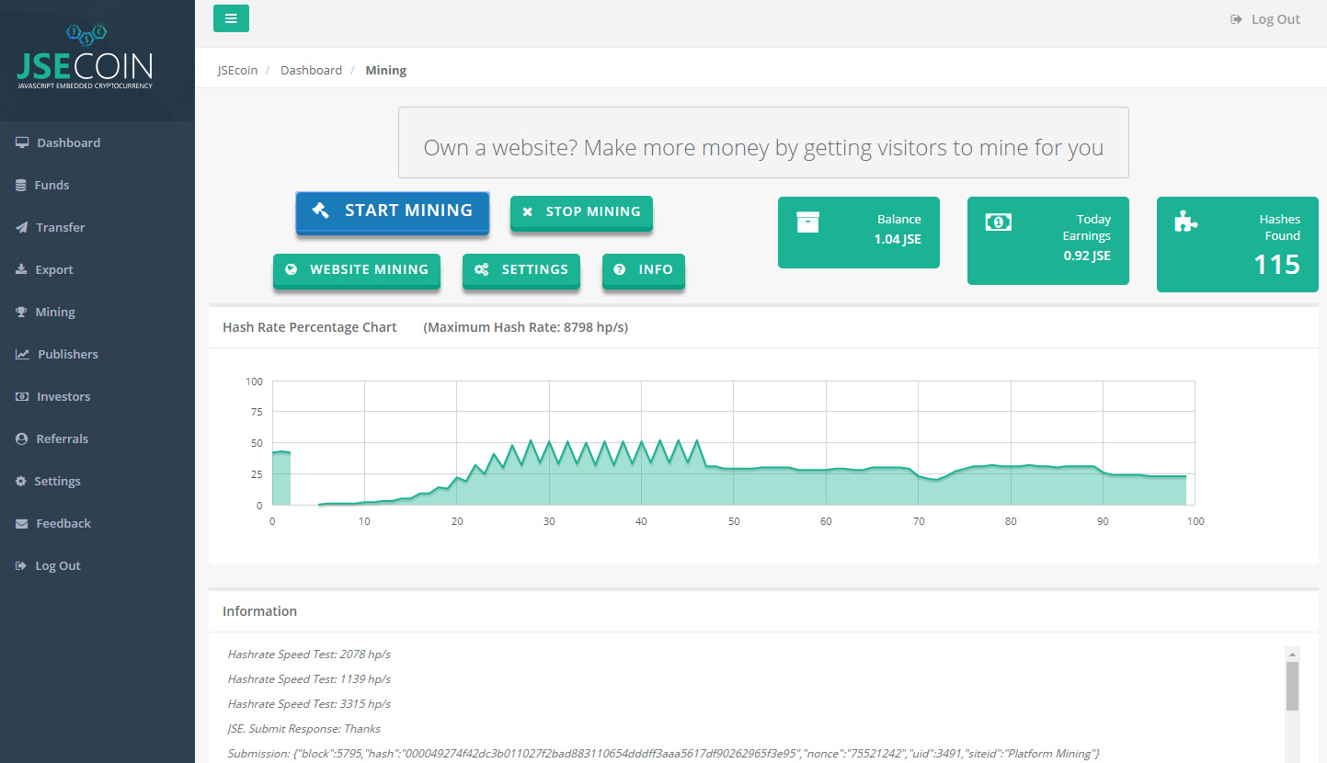Open Website Mining button label

(369, 269)
